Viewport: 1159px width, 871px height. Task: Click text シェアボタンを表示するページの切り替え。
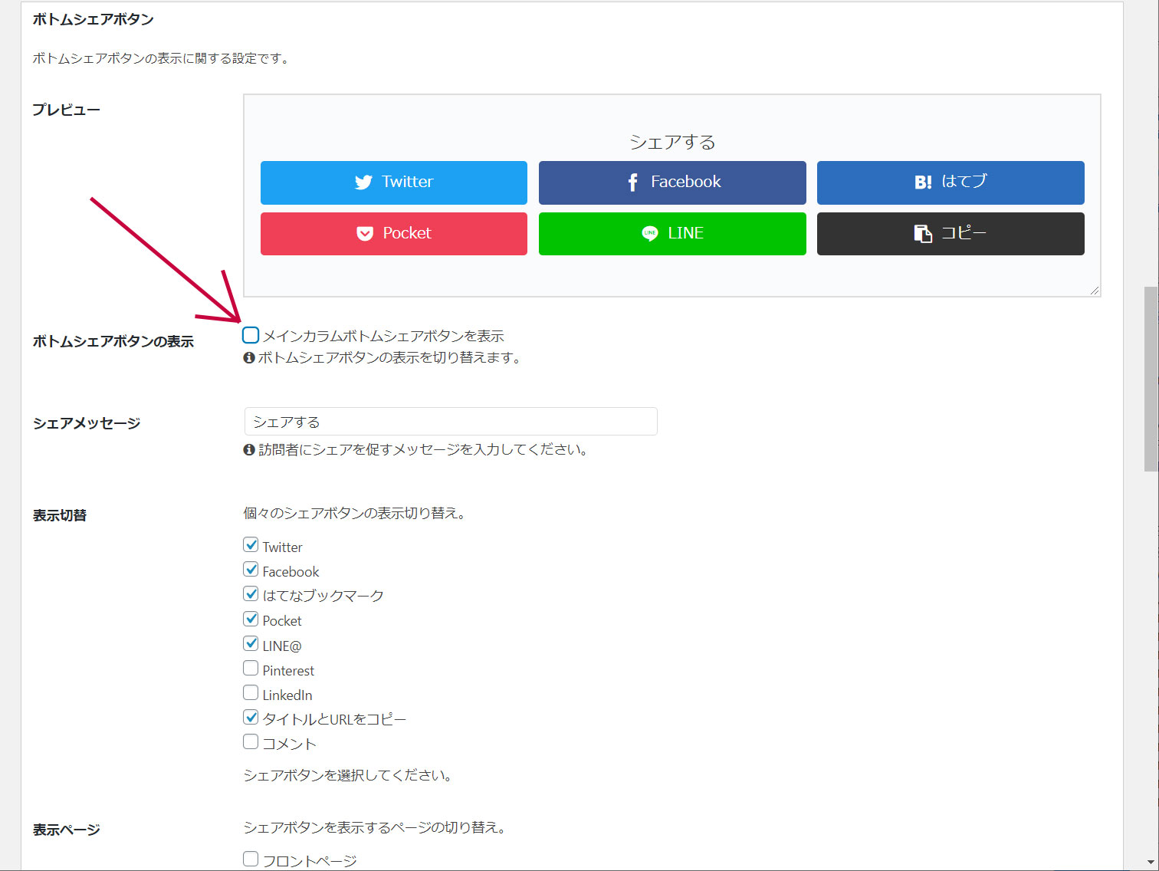375,828
